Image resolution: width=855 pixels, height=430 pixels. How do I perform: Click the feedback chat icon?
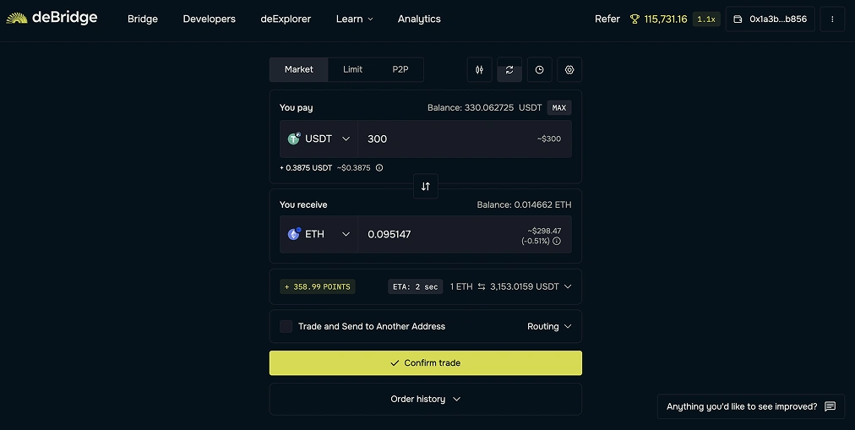pos(830,406)
